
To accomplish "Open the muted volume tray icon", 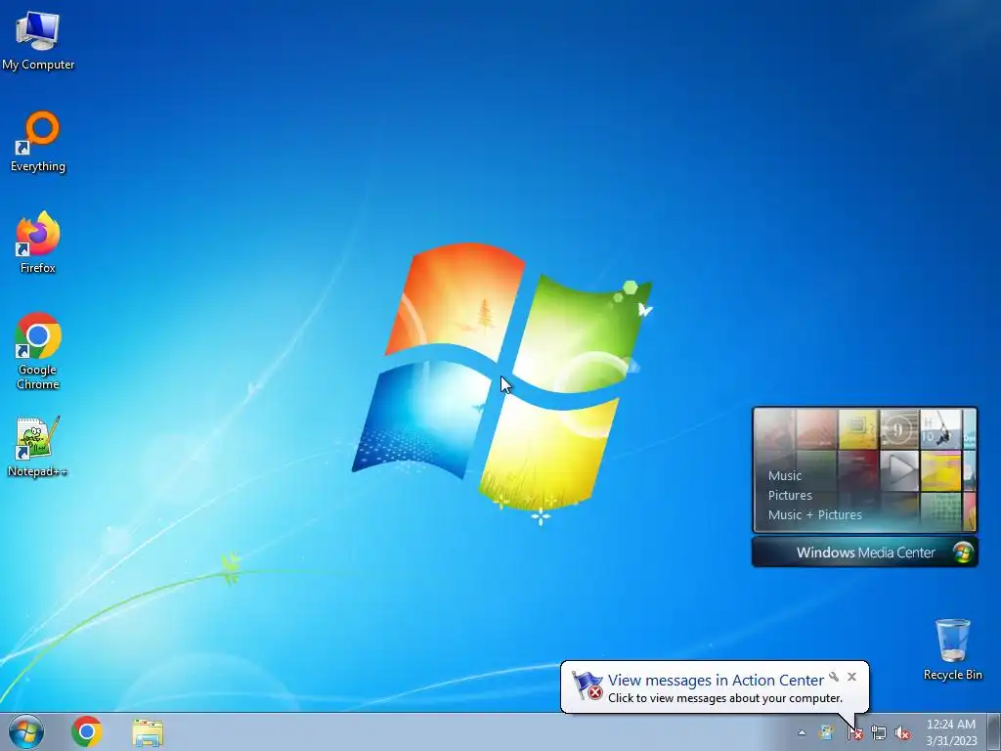I will pyautogui.click(x=902, y=733).
